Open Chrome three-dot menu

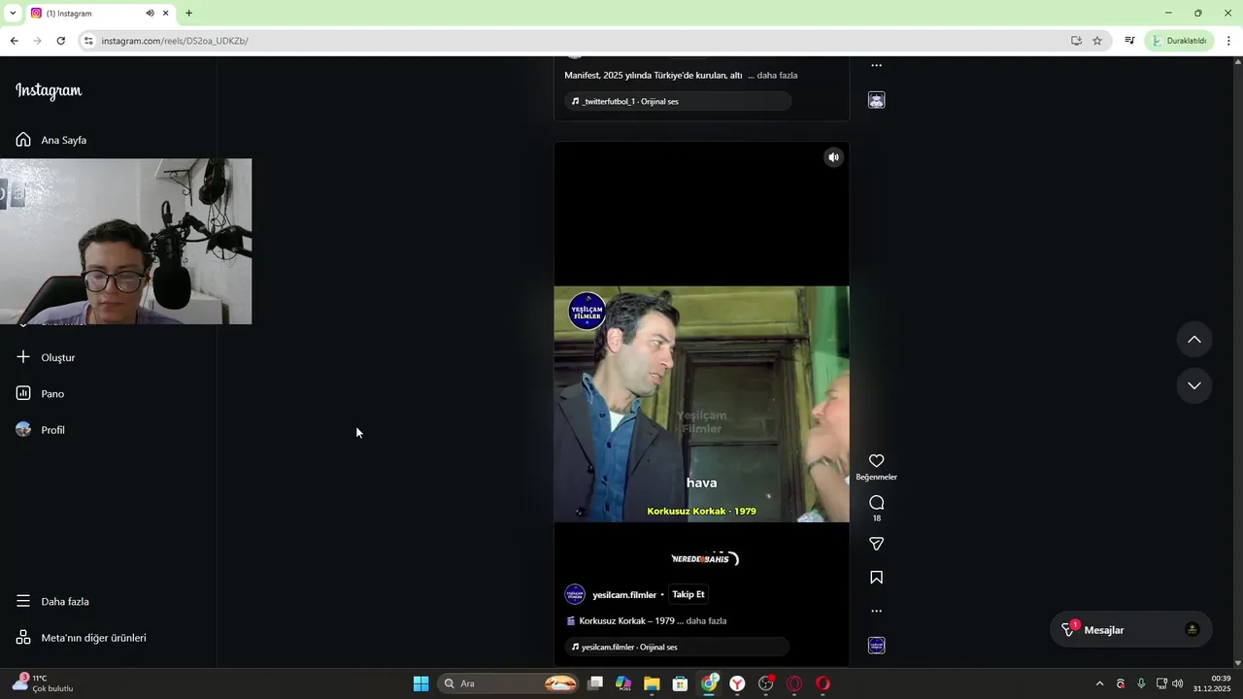click(x=1228, y=41)
